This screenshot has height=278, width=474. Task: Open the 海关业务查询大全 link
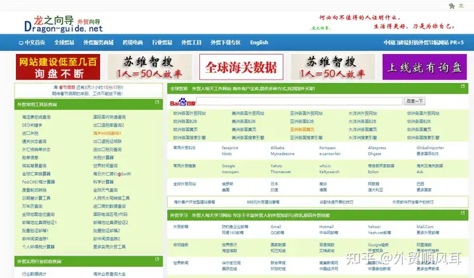109,274
